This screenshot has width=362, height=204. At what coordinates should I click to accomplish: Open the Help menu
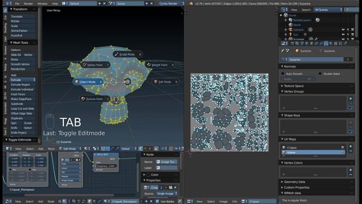click(x=55, y=3)
